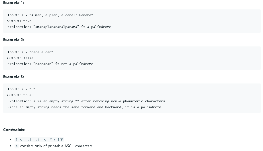Click the "Explanation:" label in Example 1

(19, 27)
